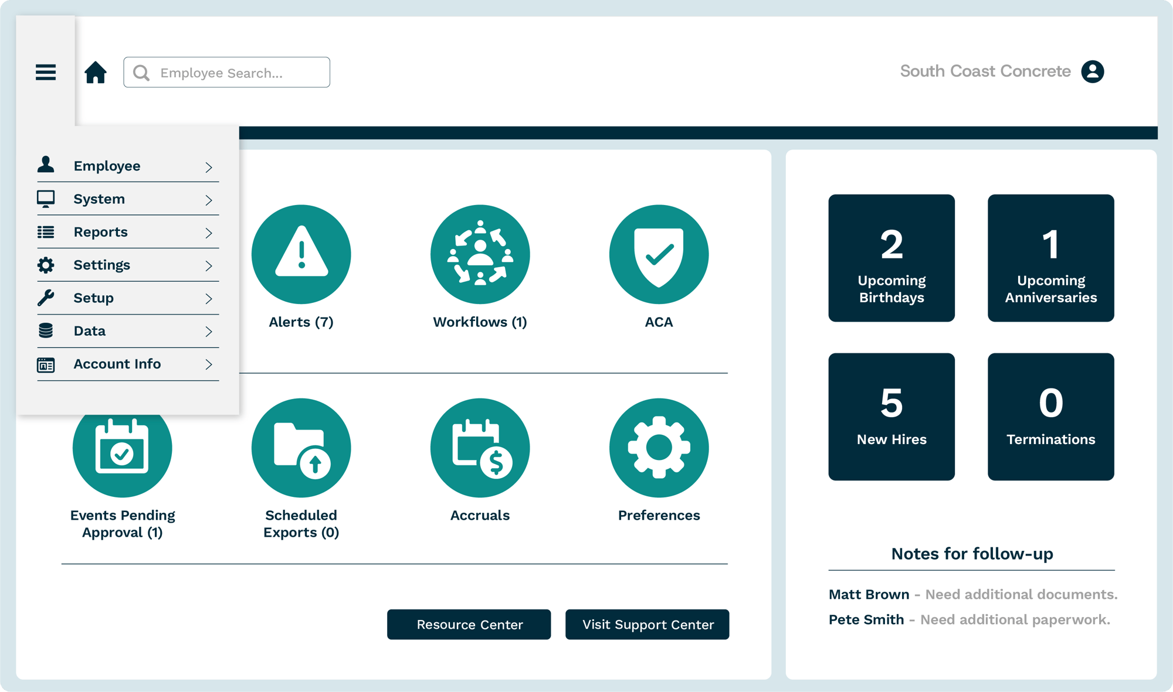The image size is (1173, 692).
Task: Select the Employee menu item
Action: [128, 166]
